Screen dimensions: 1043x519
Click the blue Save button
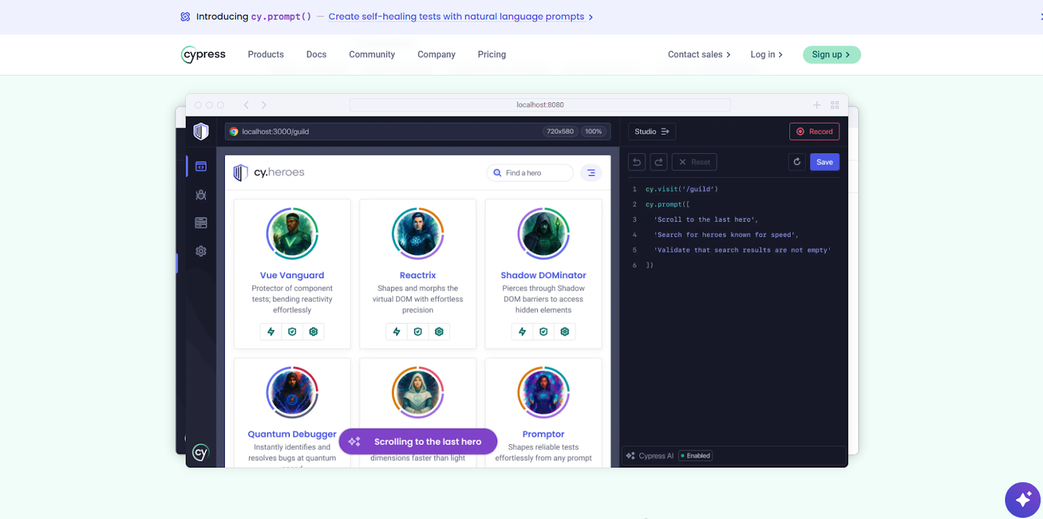click(825, 162)
